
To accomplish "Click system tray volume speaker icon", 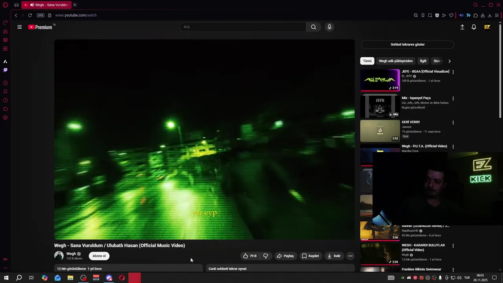I will click(459, 278).
